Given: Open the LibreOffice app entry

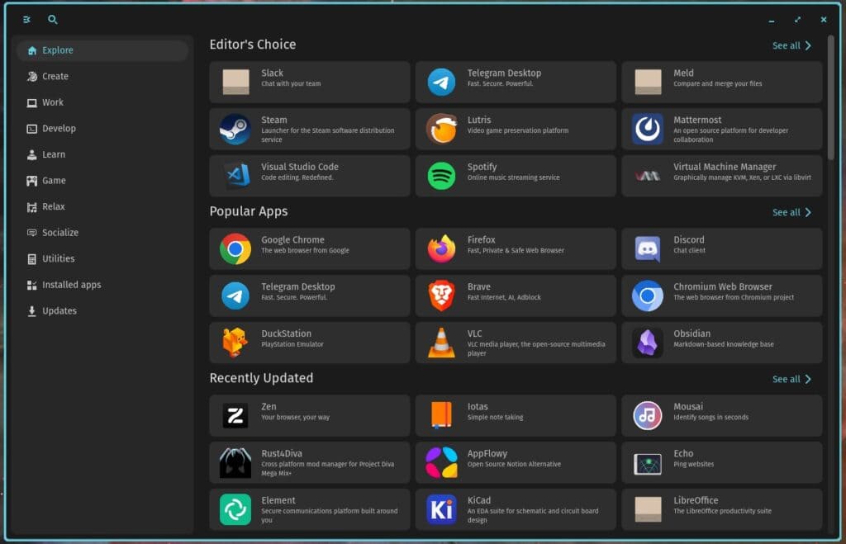Looking at the screenshot, I should tap(722, 509).
